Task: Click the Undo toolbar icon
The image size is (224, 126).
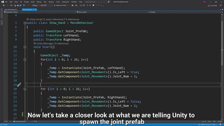Action: tap(24, 6)
